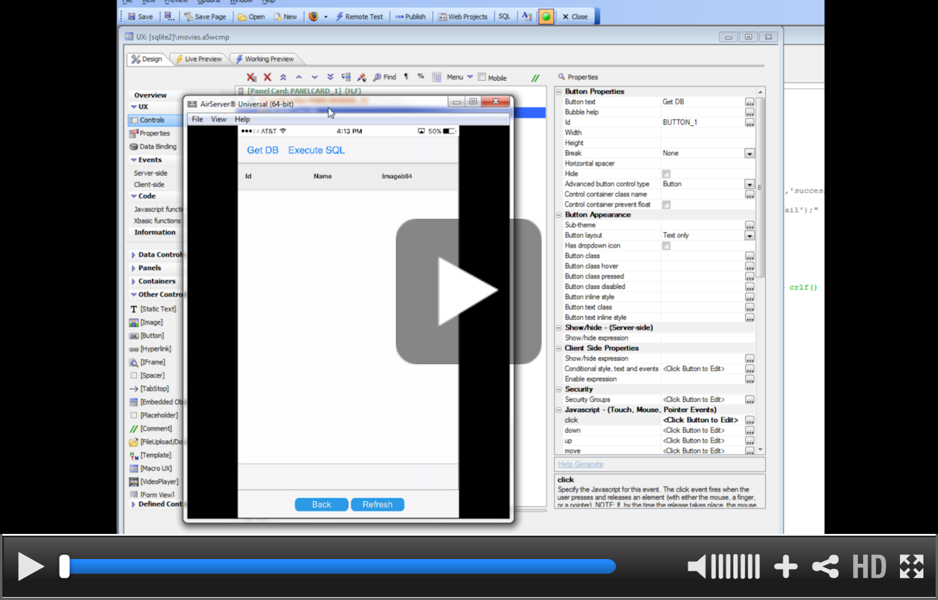Image resolution: width=938 pixels, height=600 pixels.
Task: Click the Firefox browser icon in the toolbar
Action: (x=314, y=16)
